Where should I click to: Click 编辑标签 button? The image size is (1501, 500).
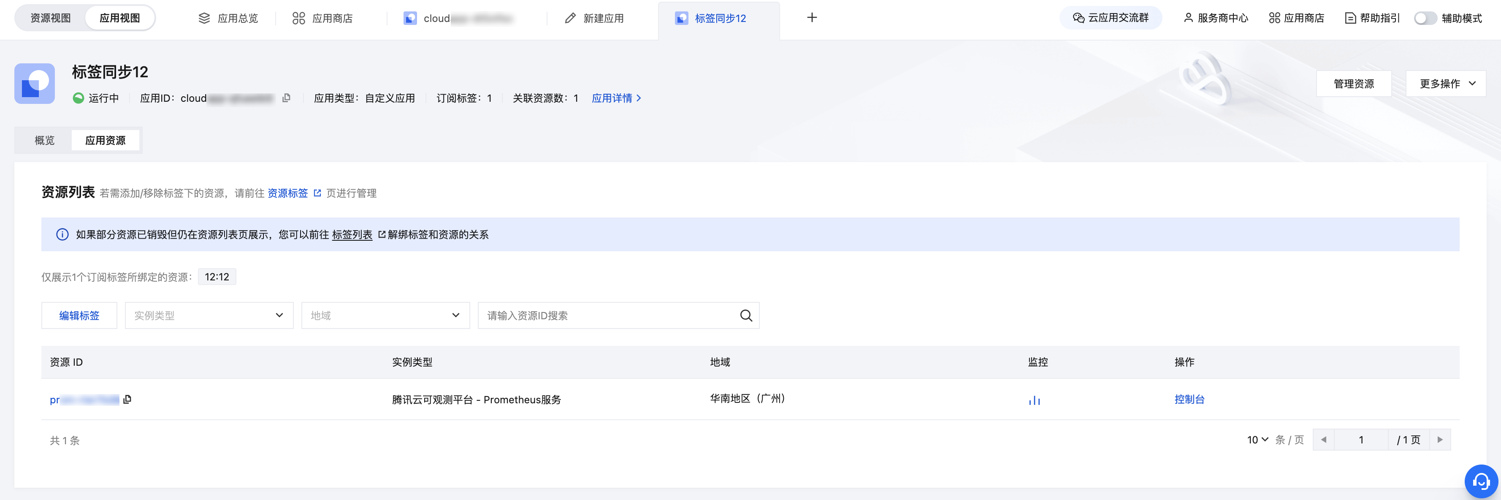click(x=79, y=315)
